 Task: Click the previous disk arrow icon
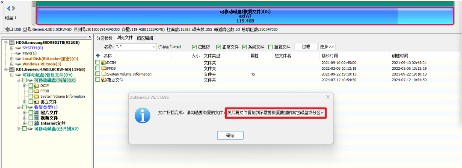click(9, 8)
